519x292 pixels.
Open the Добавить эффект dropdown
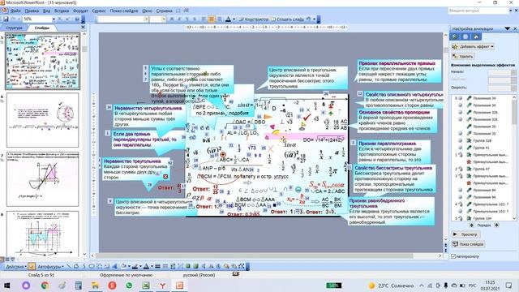(474, 47)
